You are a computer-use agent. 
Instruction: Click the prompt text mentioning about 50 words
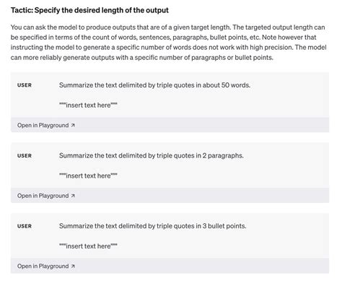pyautogui.click(x=154, y=85)
